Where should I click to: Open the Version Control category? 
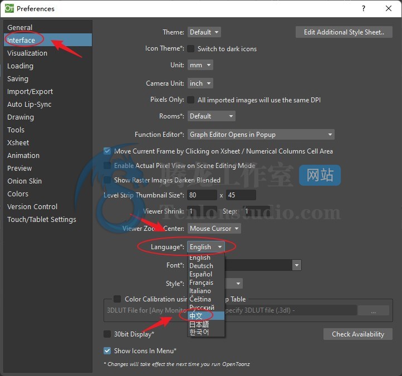pos(32,206)
